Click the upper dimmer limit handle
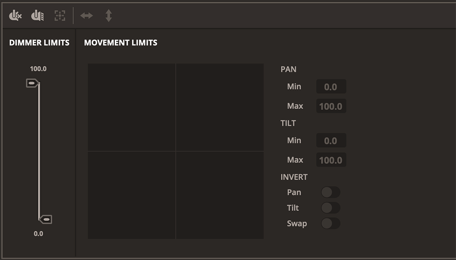The image size is (456, 260). tap(32, 83)
